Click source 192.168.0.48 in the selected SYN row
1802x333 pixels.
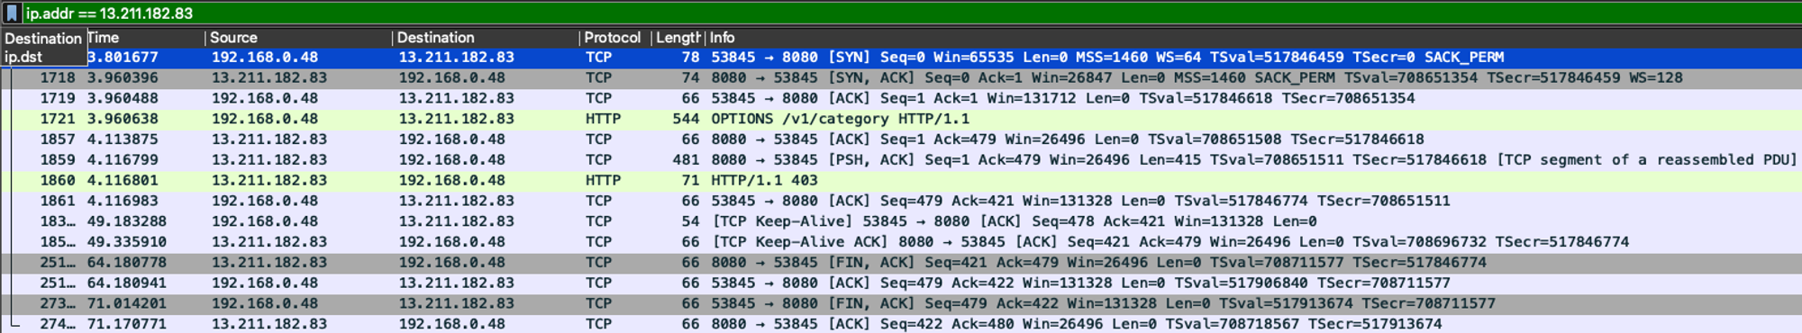[x=265, y=58]
